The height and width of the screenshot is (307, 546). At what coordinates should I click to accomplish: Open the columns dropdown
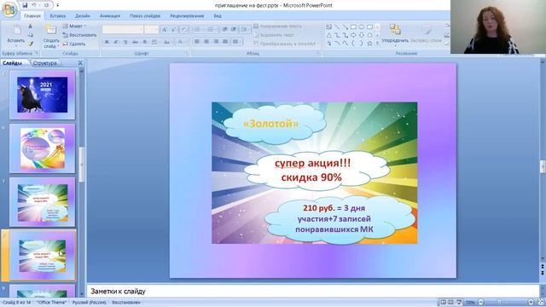[237, 42]
